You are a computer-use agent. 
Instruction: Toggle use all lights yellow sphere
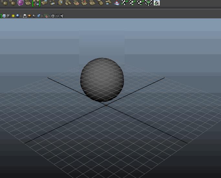click(x=13, y=16)
